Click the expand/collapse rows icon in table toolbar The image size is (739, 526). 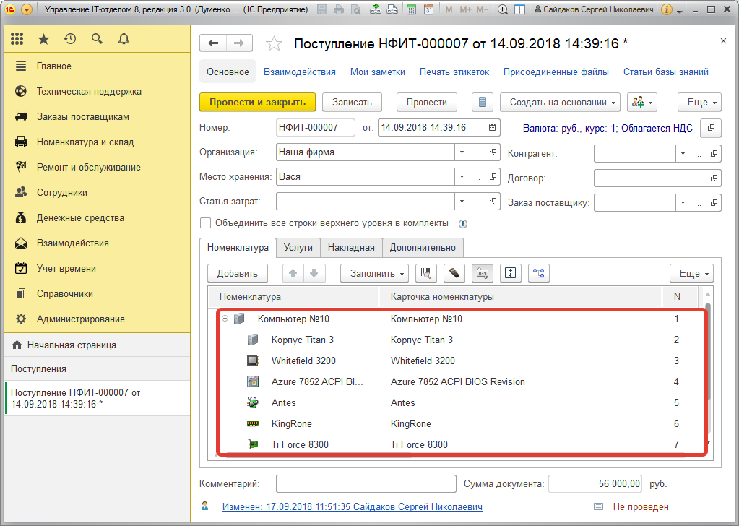click(x=511, y=273)
